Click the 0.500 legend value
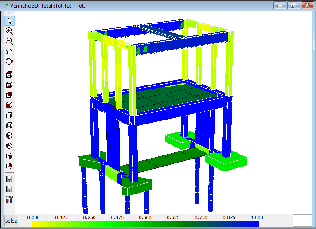 (145, 218)
